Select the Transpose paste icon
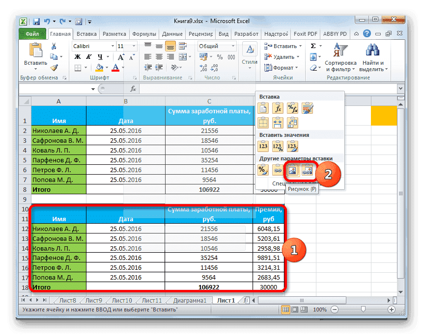The width and height of the screenshot is (423, 336). pos(292,122)
